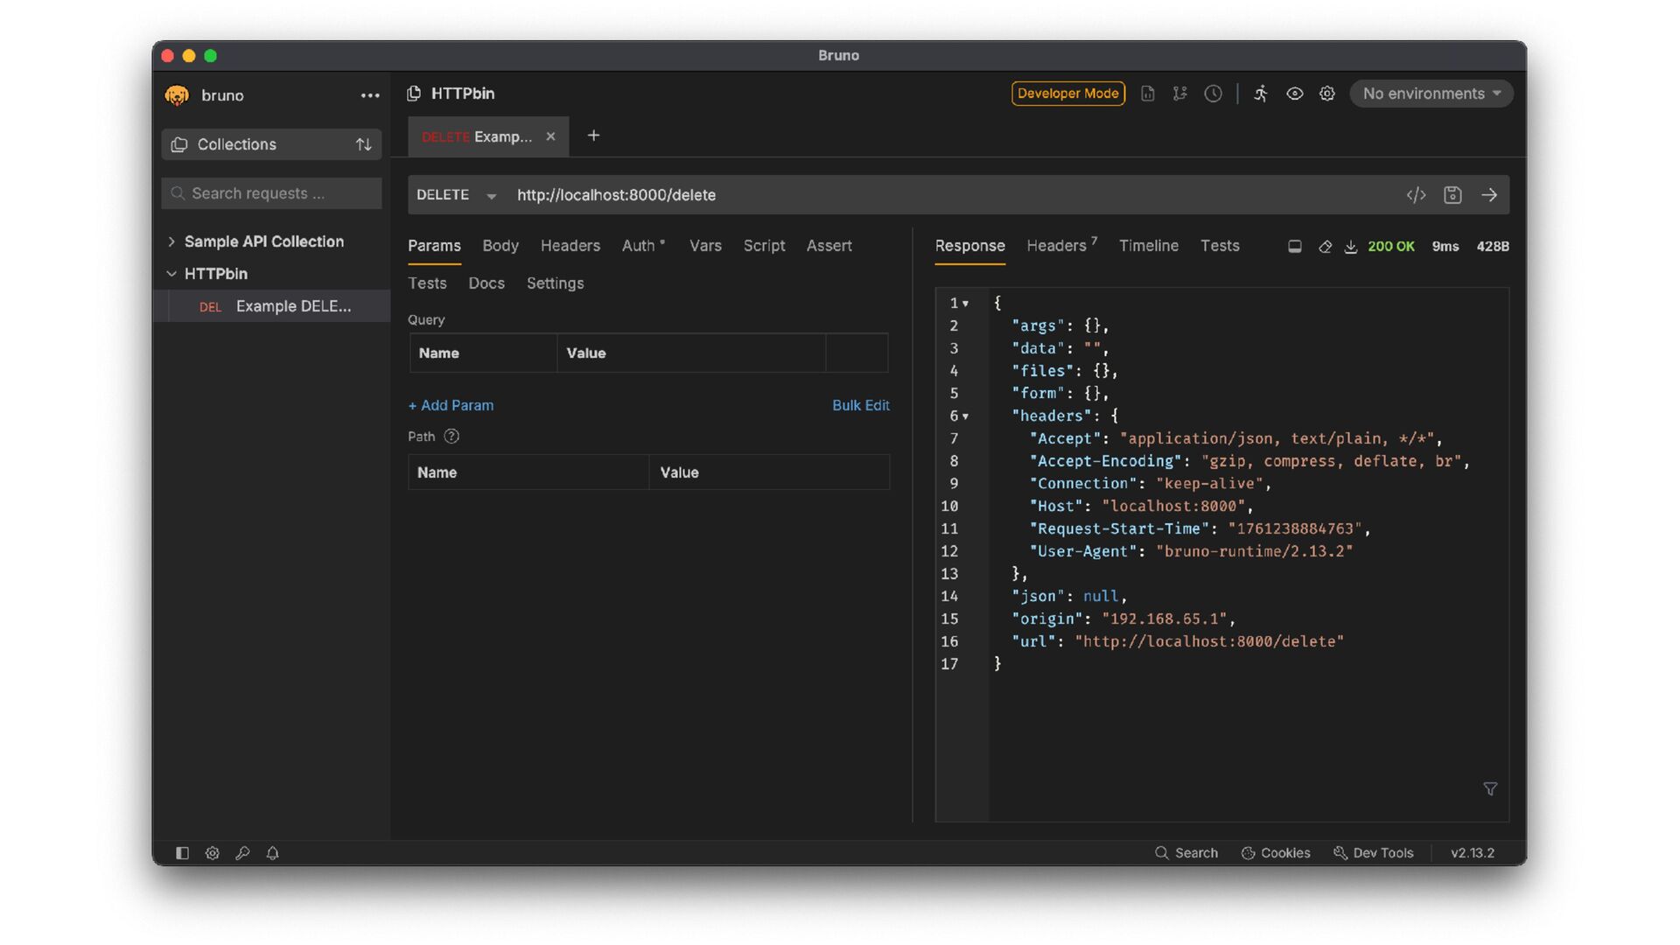The width and height of the screenshot is (1680, 945).
Task: Click the Bulk Edit link
Action: click(860, 405)
